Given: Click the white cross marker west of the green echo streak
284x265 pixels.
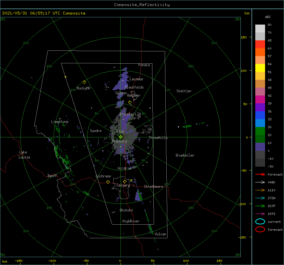Looking at the screenshot, I should tap(178, 127).
